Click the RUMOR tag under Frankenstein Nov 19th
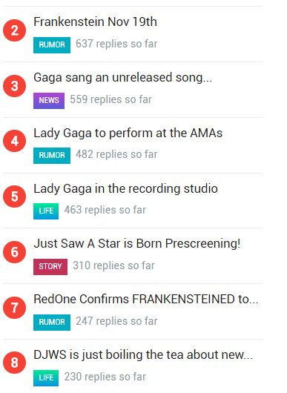 coord(52,45)
